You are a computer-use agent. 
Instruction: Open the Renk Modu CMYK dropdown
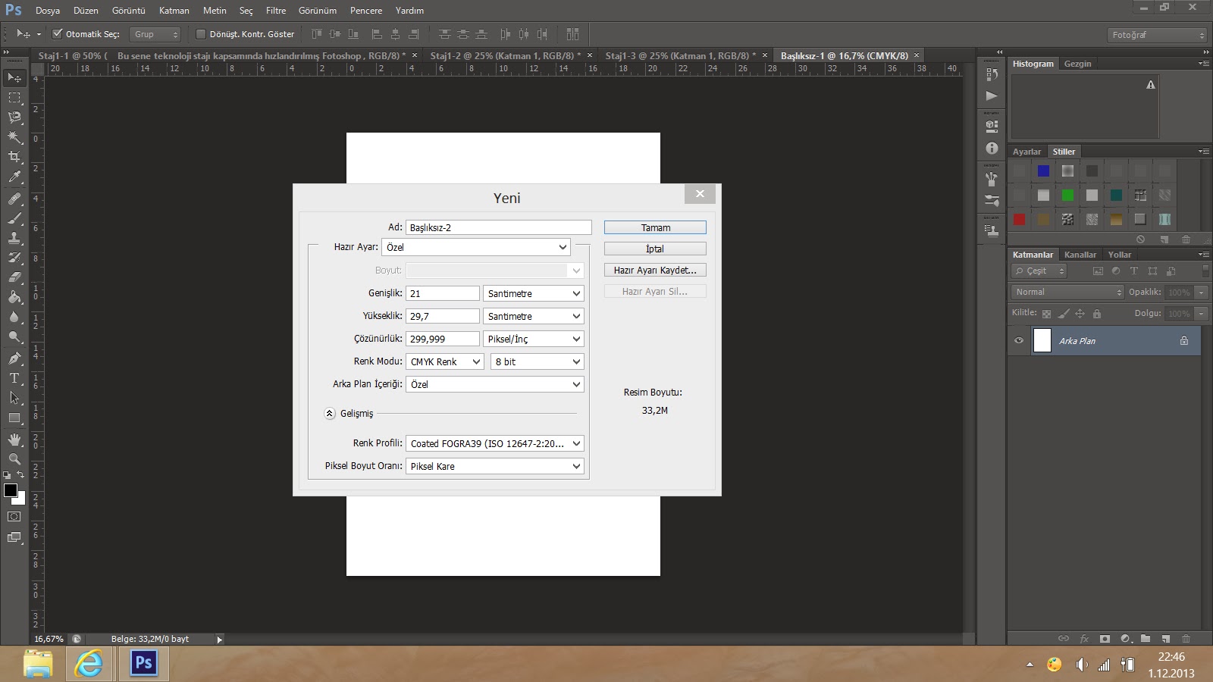click(444, 361)
